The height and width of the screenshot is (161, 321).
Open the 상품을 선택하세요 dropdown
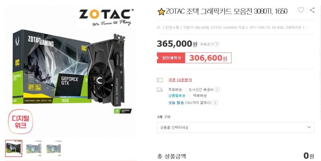(236, 127)
